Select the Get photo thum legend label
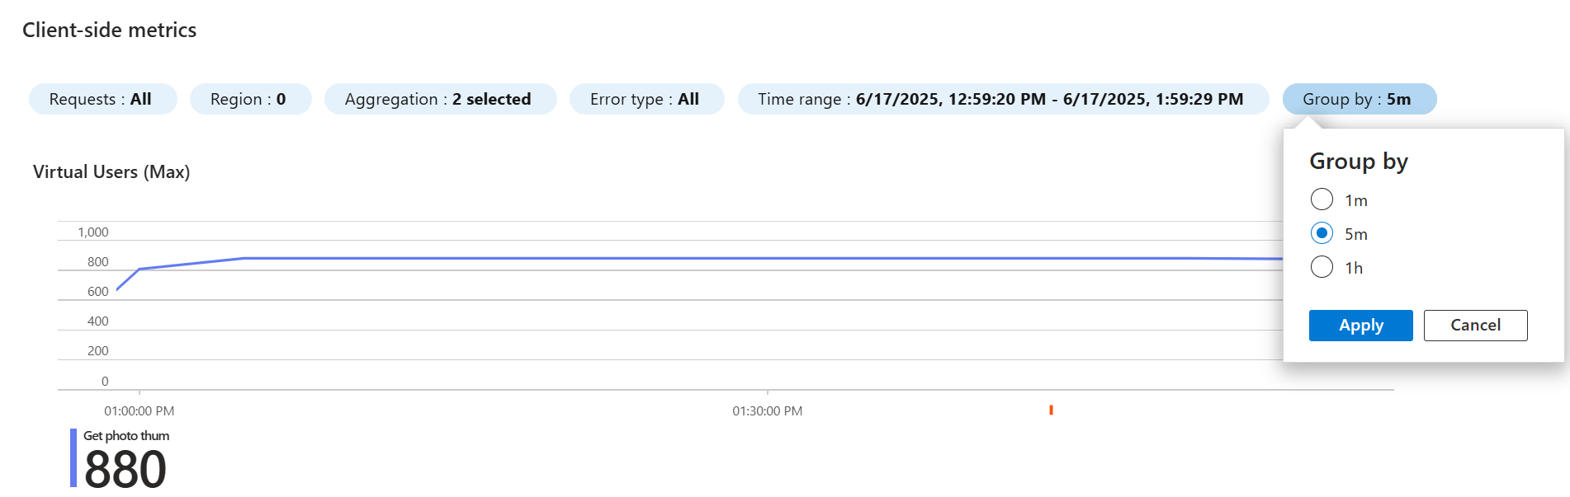 tap(126, 435)
